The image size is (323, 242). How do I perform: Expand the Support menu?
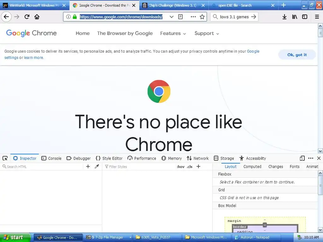[207, 33]
